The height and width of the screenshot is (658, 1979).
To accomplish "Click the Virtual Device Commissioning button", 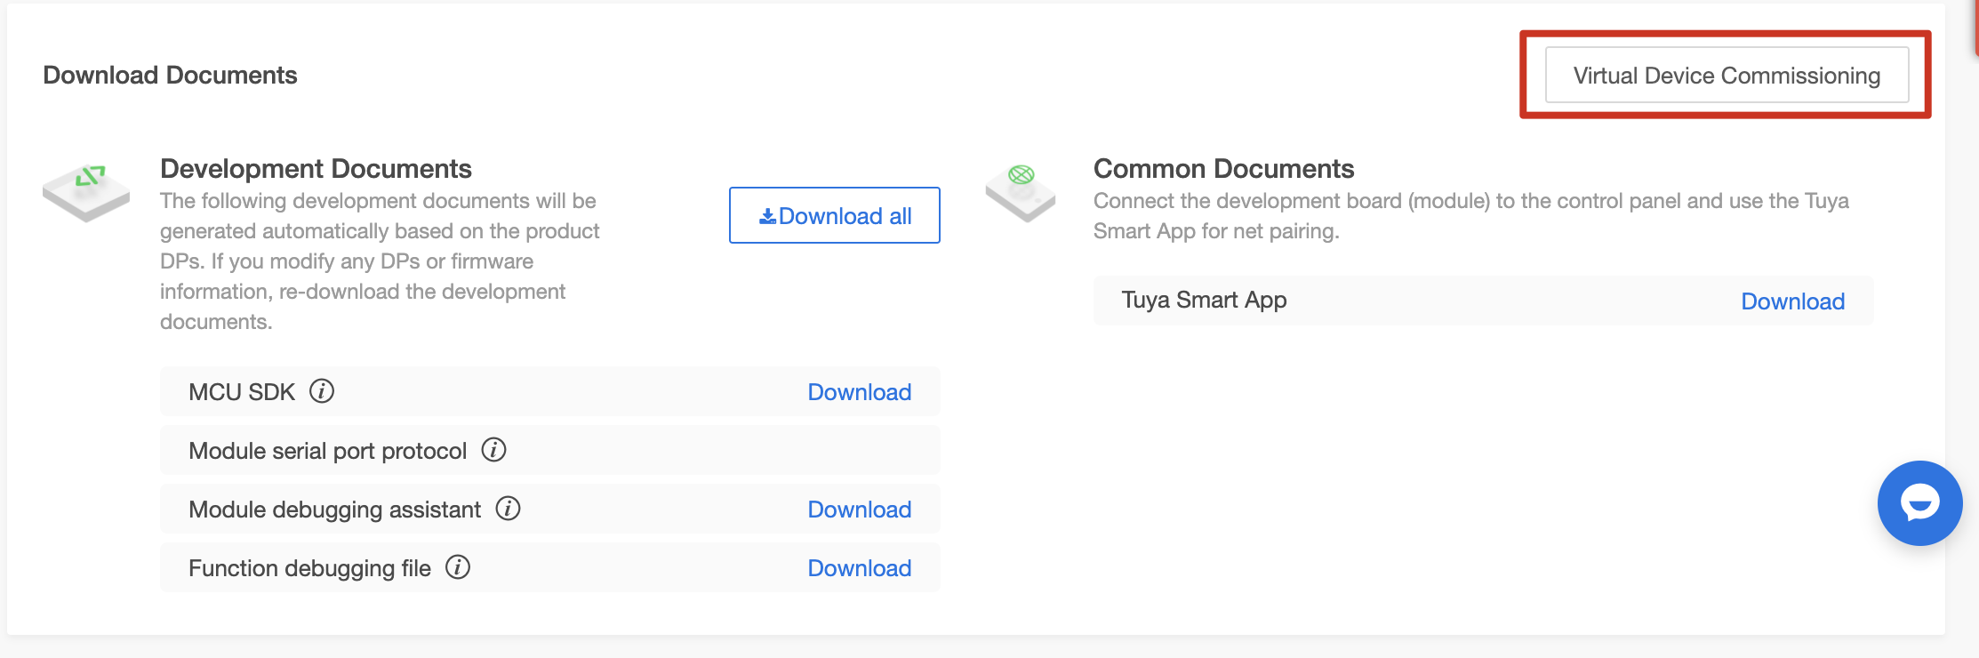I will coord(1726,76).
